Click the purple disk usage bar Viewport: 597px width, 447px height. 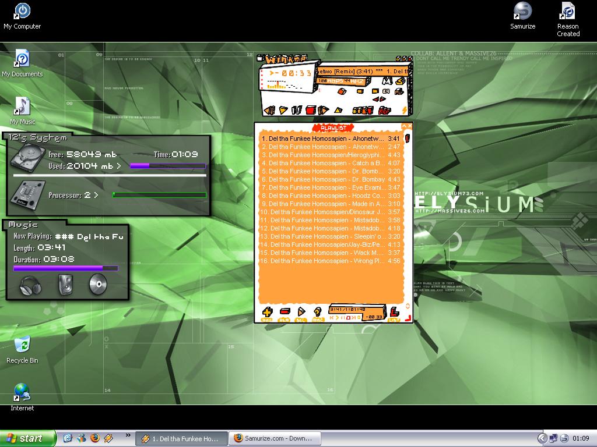coord(167,166)
